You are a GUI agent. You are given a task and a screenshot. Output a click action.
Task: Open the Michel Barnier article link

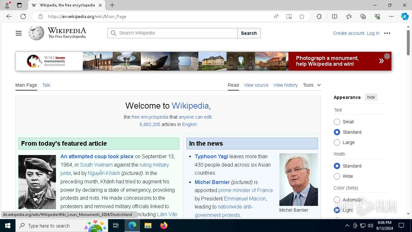click(212, 182)
